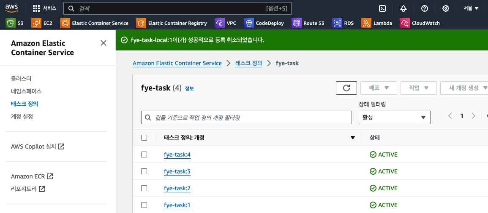Image resolution: width=488 pixels, height=213 pixels.
Task: Open the AWS home logo
Action: [x=11, y=8]
